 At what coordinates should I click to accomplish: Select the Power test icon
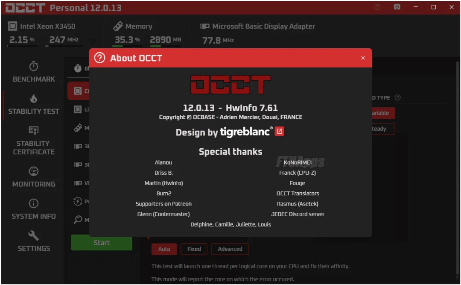point(78,201)
